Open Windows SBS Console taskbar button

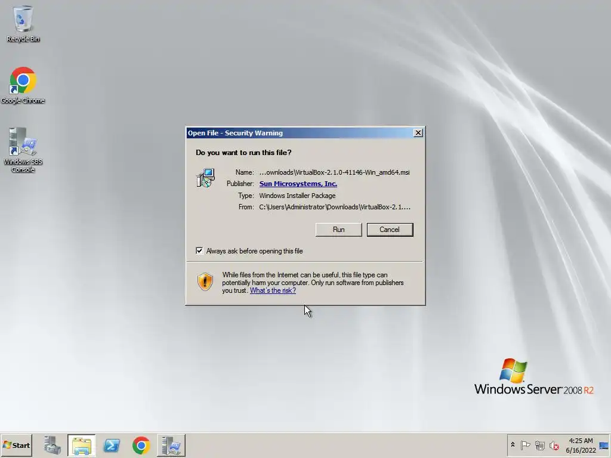[171, 445]
